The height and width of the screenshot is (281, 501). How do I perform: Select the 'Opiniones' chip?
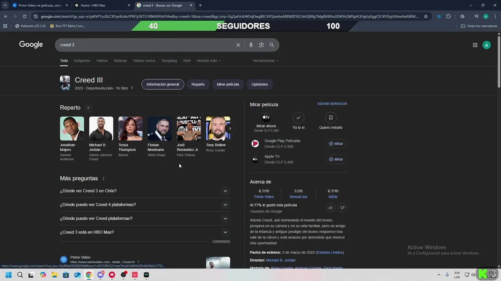pyautogui.click(x=260, y=84)
